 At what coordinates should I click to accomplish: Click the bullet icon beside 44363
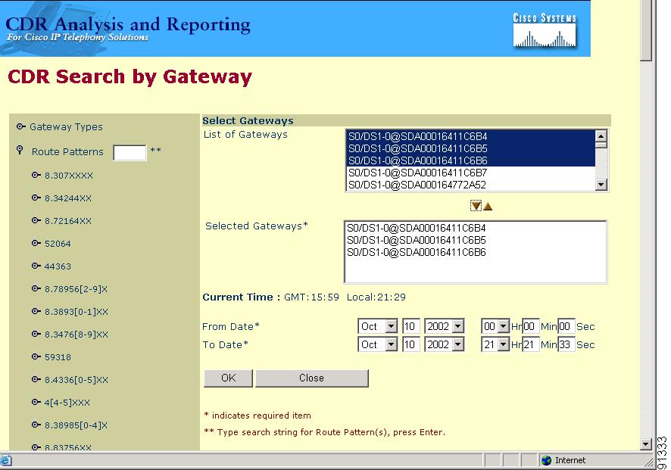(x=36, y=266)
